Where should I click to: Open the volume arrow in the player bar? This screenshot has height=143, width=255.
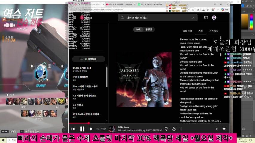tap(216, 129)
